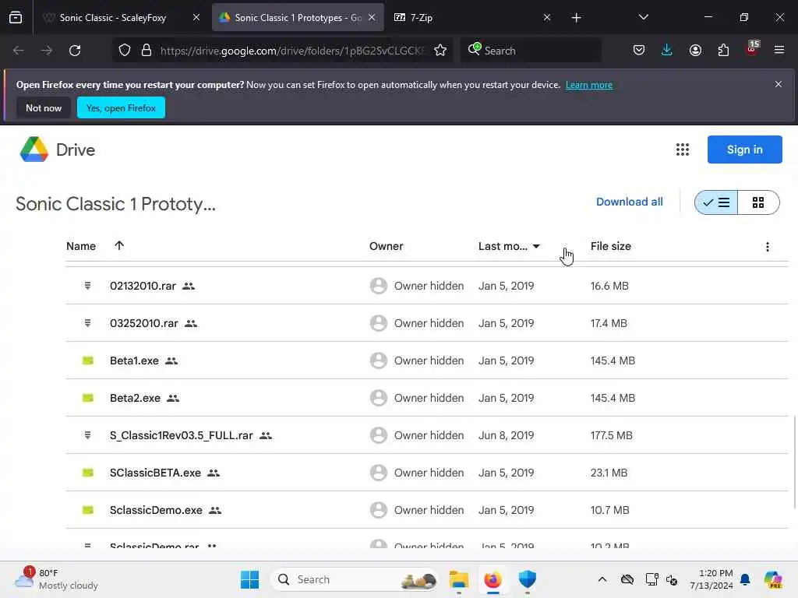798x598 pixels.
Task: Open the Firefox account icon
Action: pos(695,51)
